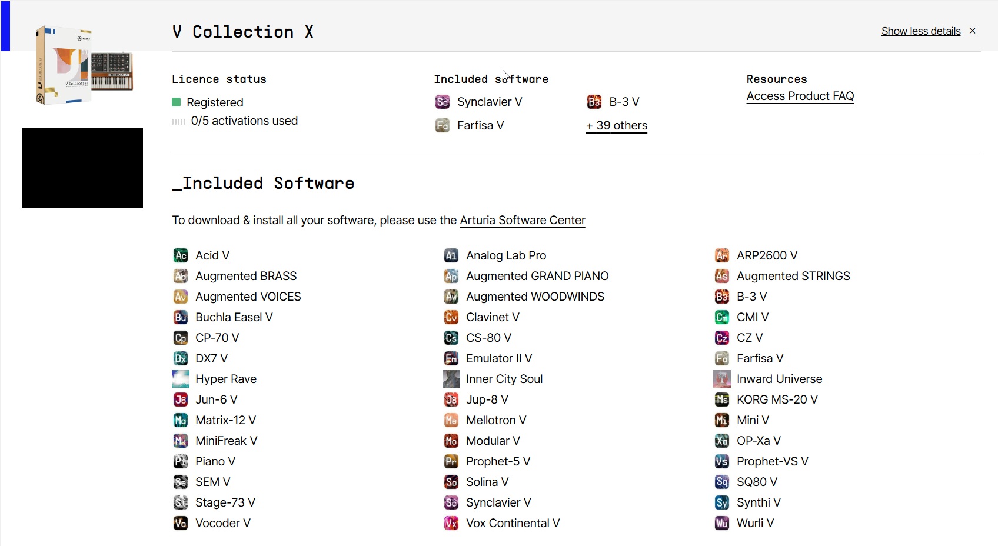998x546 pixels.
Task: Click the Augmented GRAND PIANO icon
Action: (x=451, y=276)
